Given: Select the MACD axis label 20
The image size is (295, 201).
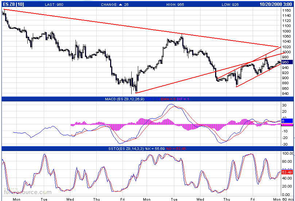Looking at the screenshot, I should coord(284,112).
